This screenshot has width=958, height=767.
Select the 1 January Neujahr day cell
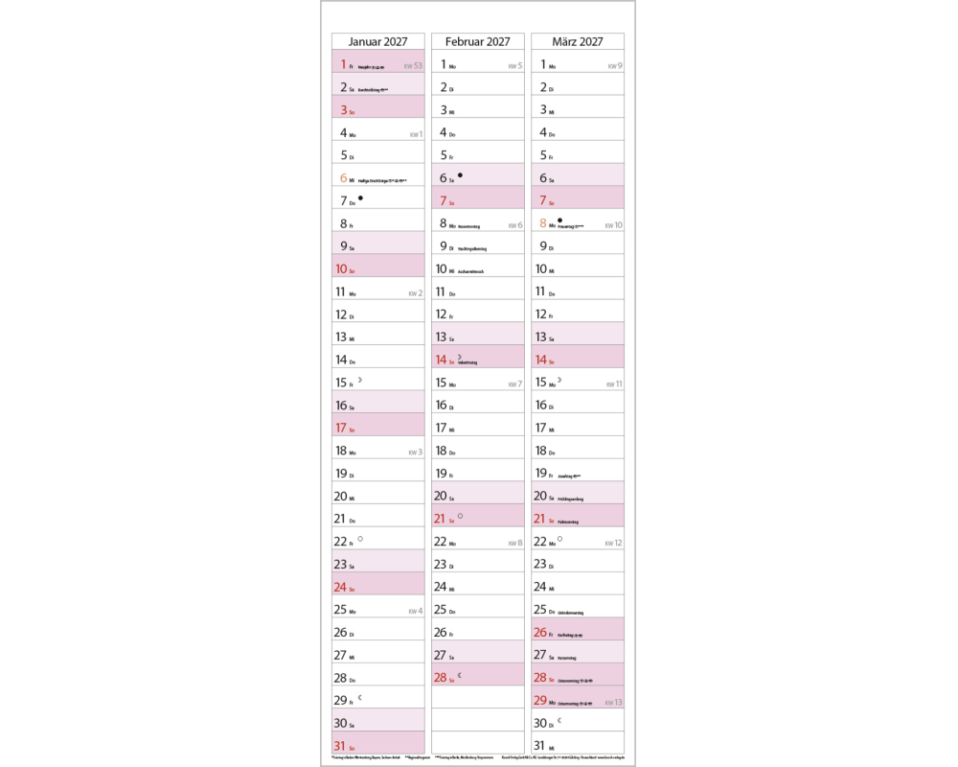pos(377,65)
